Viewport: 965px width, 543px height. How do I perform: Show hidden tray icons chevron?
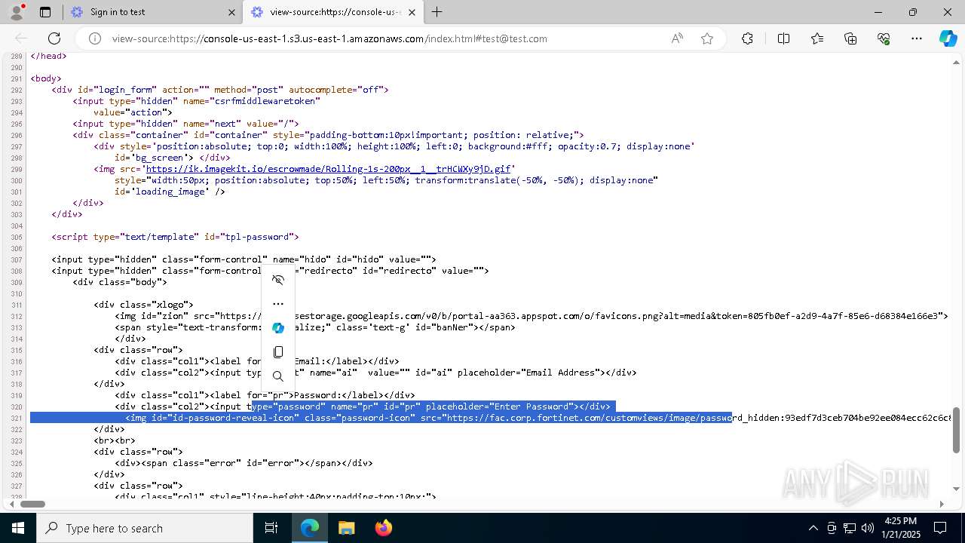(813, 528)
